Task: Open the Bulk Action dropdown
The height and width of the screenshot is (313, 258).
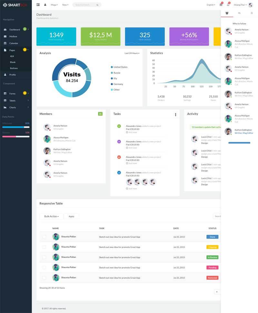Action: coord(51,216)
